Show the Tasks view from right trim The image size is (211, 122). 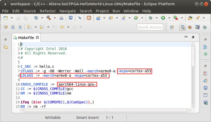click(x=205, y=80)
